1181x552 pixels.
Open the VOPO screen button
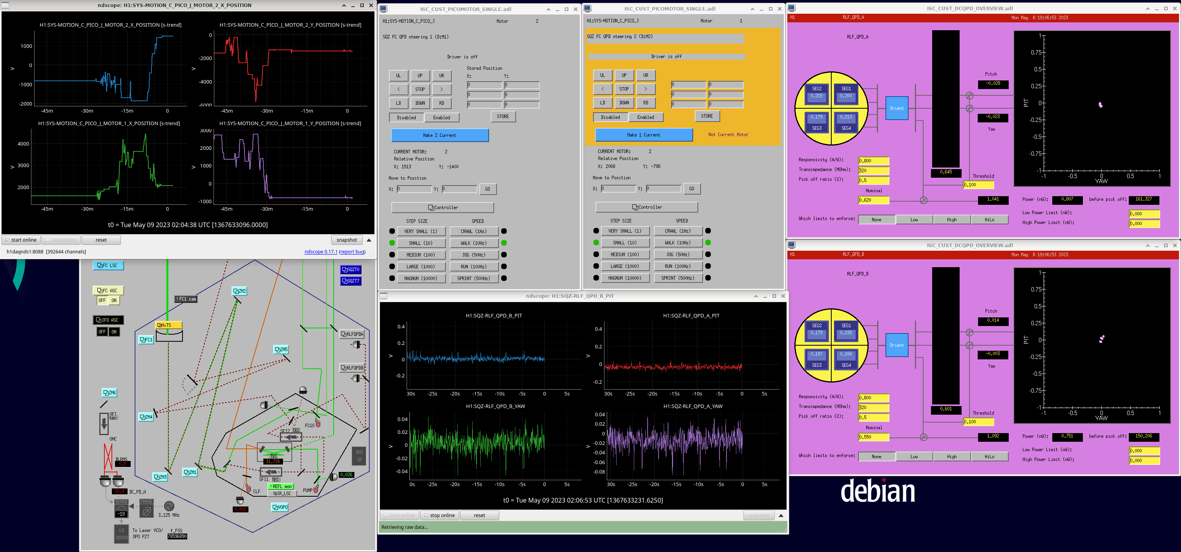click(280, 507)
